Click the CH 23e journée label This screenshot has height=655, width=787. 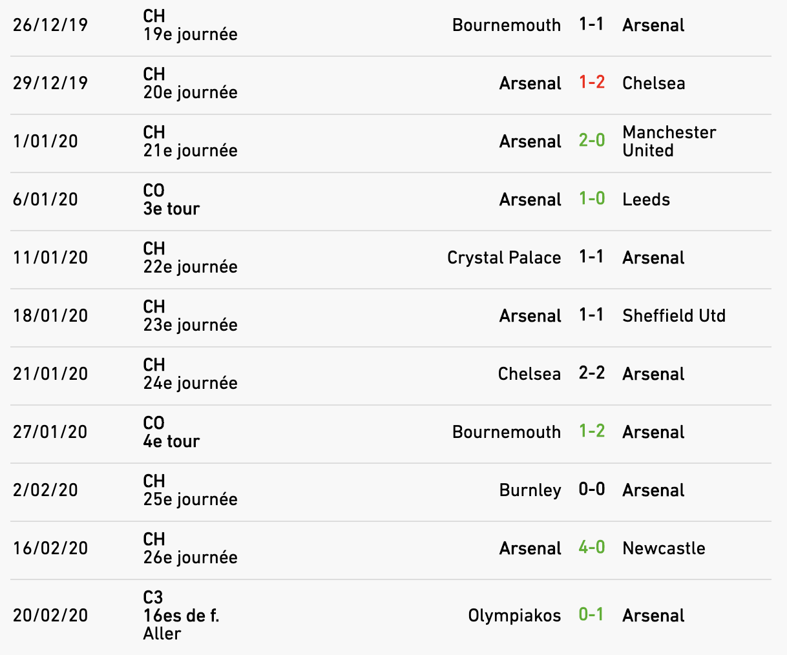(x=190, y=316)
